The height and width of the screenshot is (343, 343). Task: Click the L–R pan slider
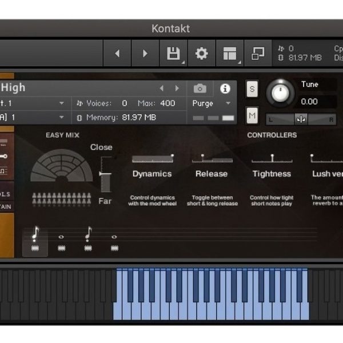point(301,119)
